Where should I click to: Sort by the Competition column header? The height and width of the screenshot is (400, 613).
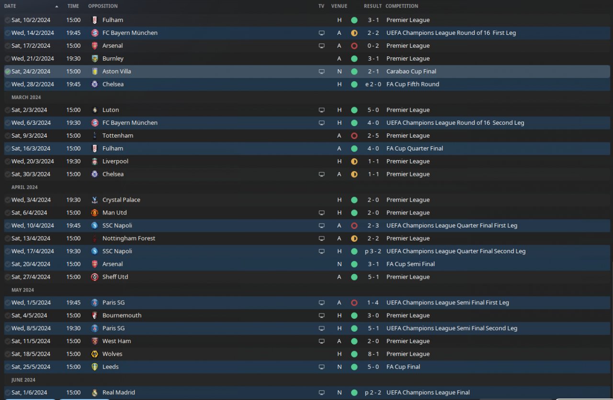[401, 6]
